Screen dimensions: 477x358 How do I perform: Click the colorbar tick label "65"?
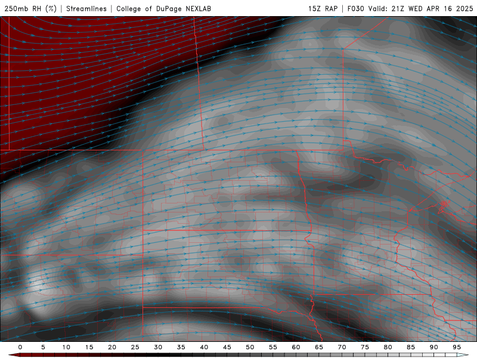[319, 347]
